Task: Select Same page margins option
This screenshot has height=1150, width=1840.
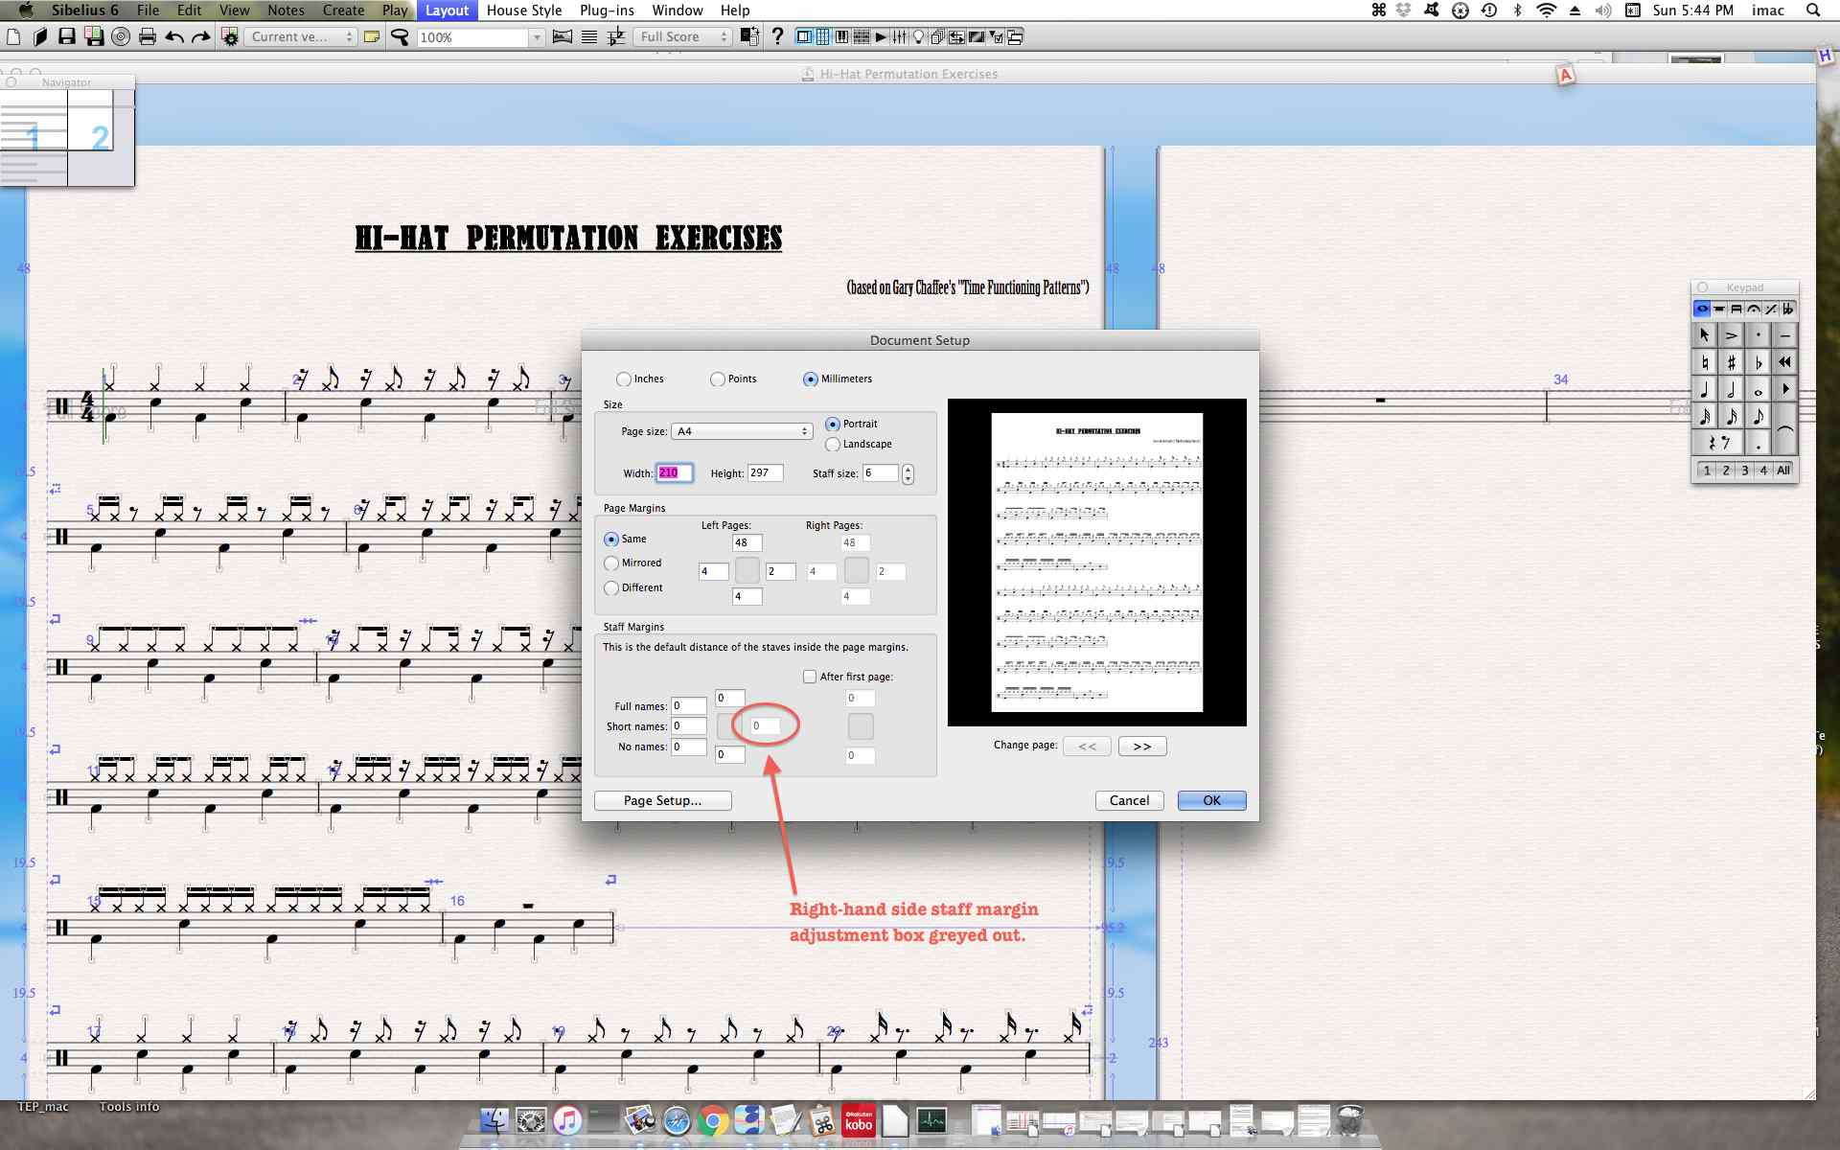Action: (x=611, y=539)
